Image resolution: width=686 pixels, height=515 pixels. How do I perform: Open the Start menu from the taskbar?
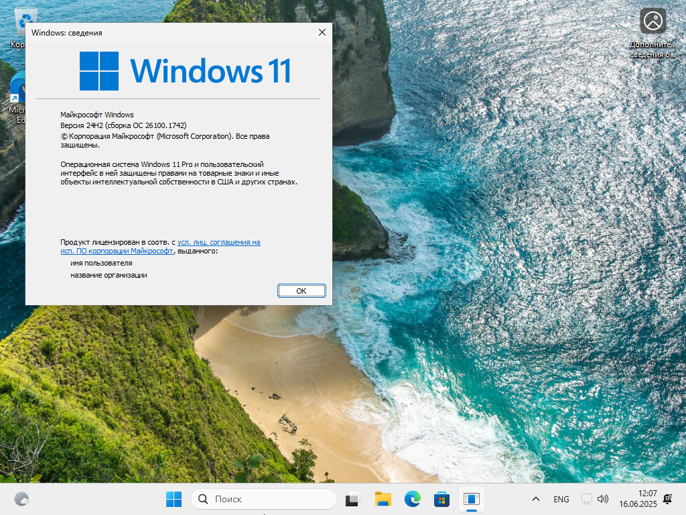[174, 499]
